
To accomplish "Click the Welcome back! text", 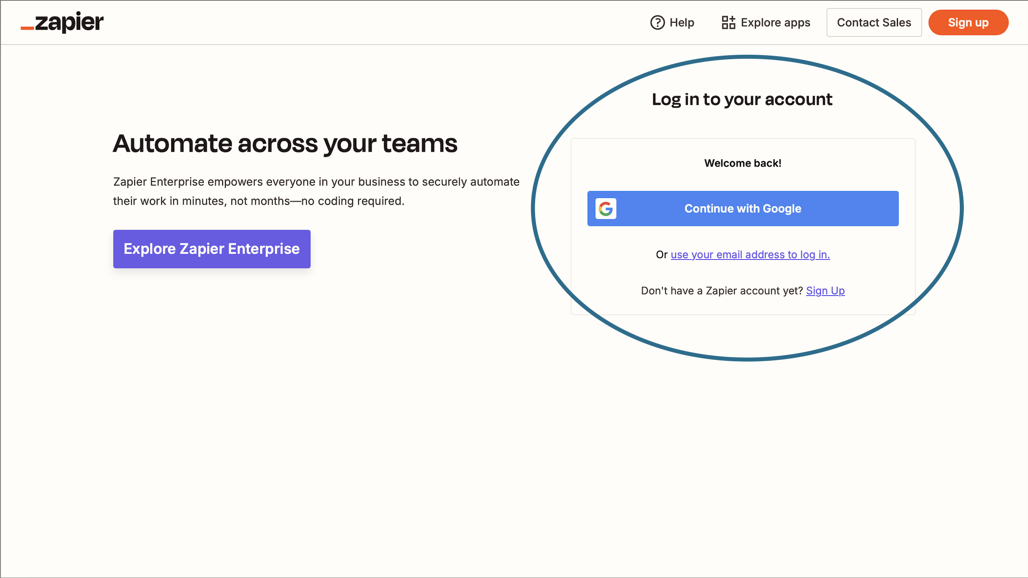I will point(742,163).
